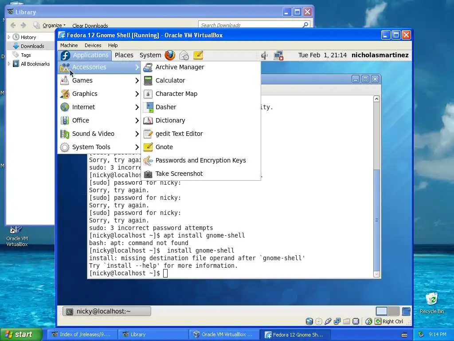
Task: Click the yellow note icon in GNOME panel
Action: pos(198,55)
